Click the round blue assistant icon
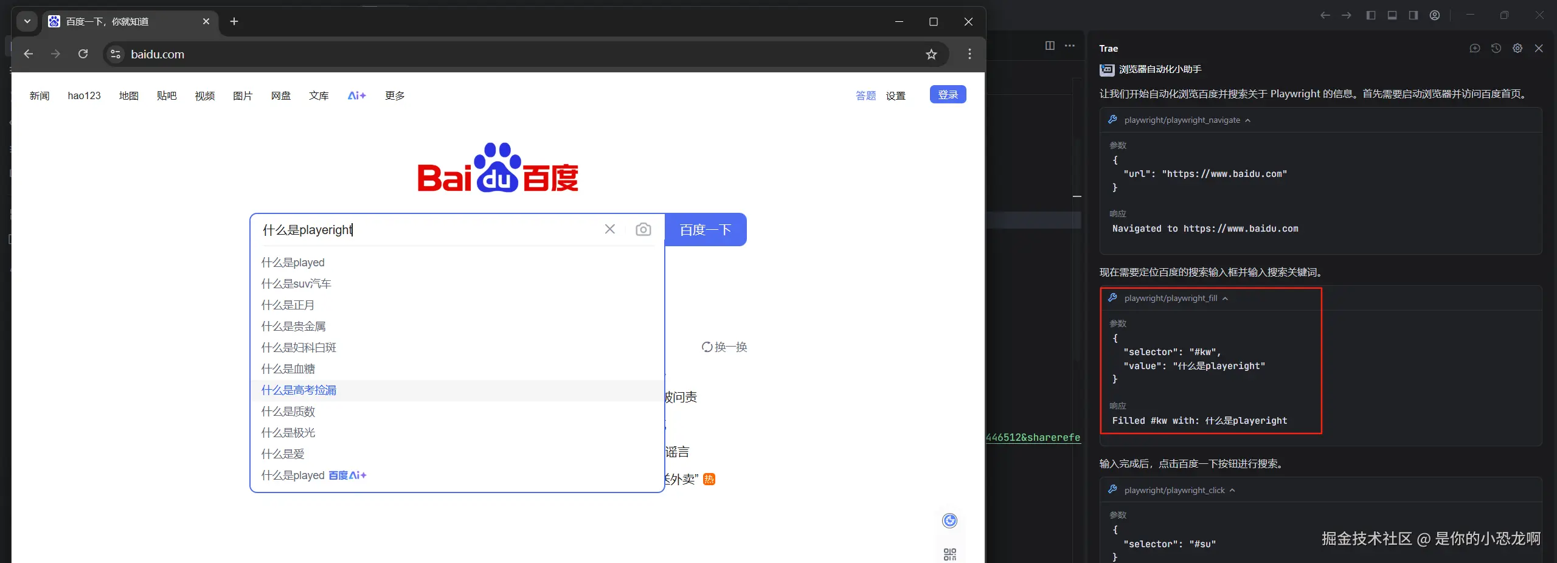The height and width of the screenshot is (563, 1557). click(949, 520)
